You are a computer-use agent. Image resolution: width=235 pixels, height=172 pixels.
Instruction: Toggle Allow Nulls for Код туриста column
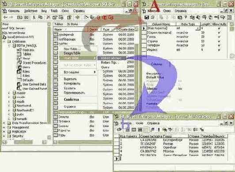click(x=219, y=28)
